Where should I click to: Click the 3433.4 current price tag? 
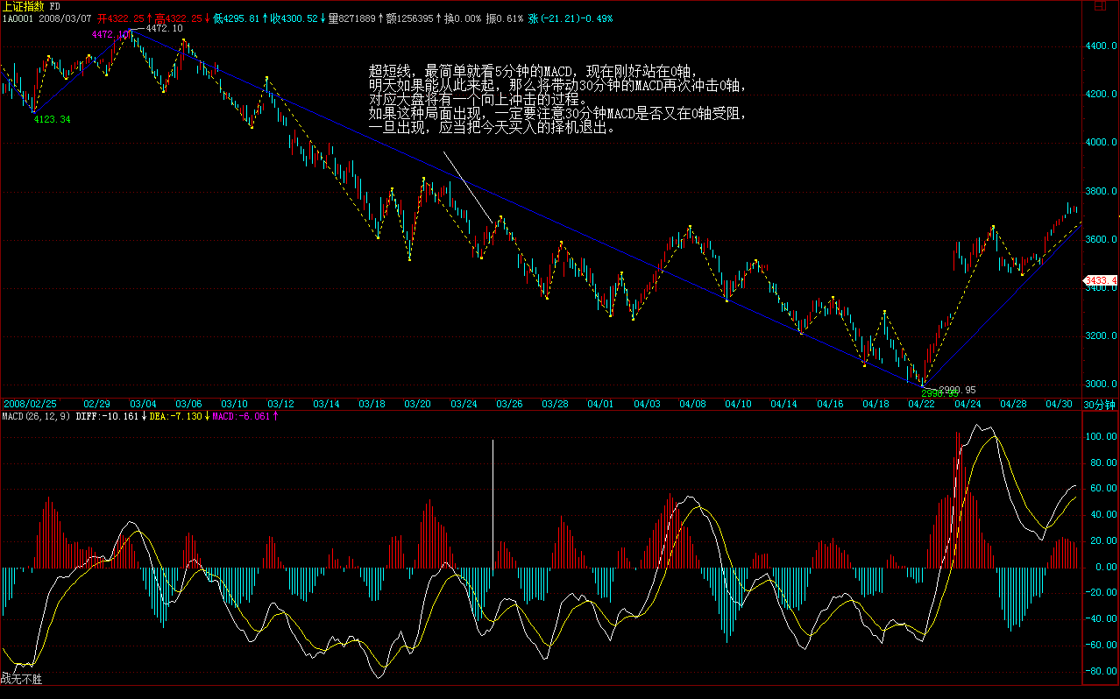pyautogui.click(x=1101, y=280)
